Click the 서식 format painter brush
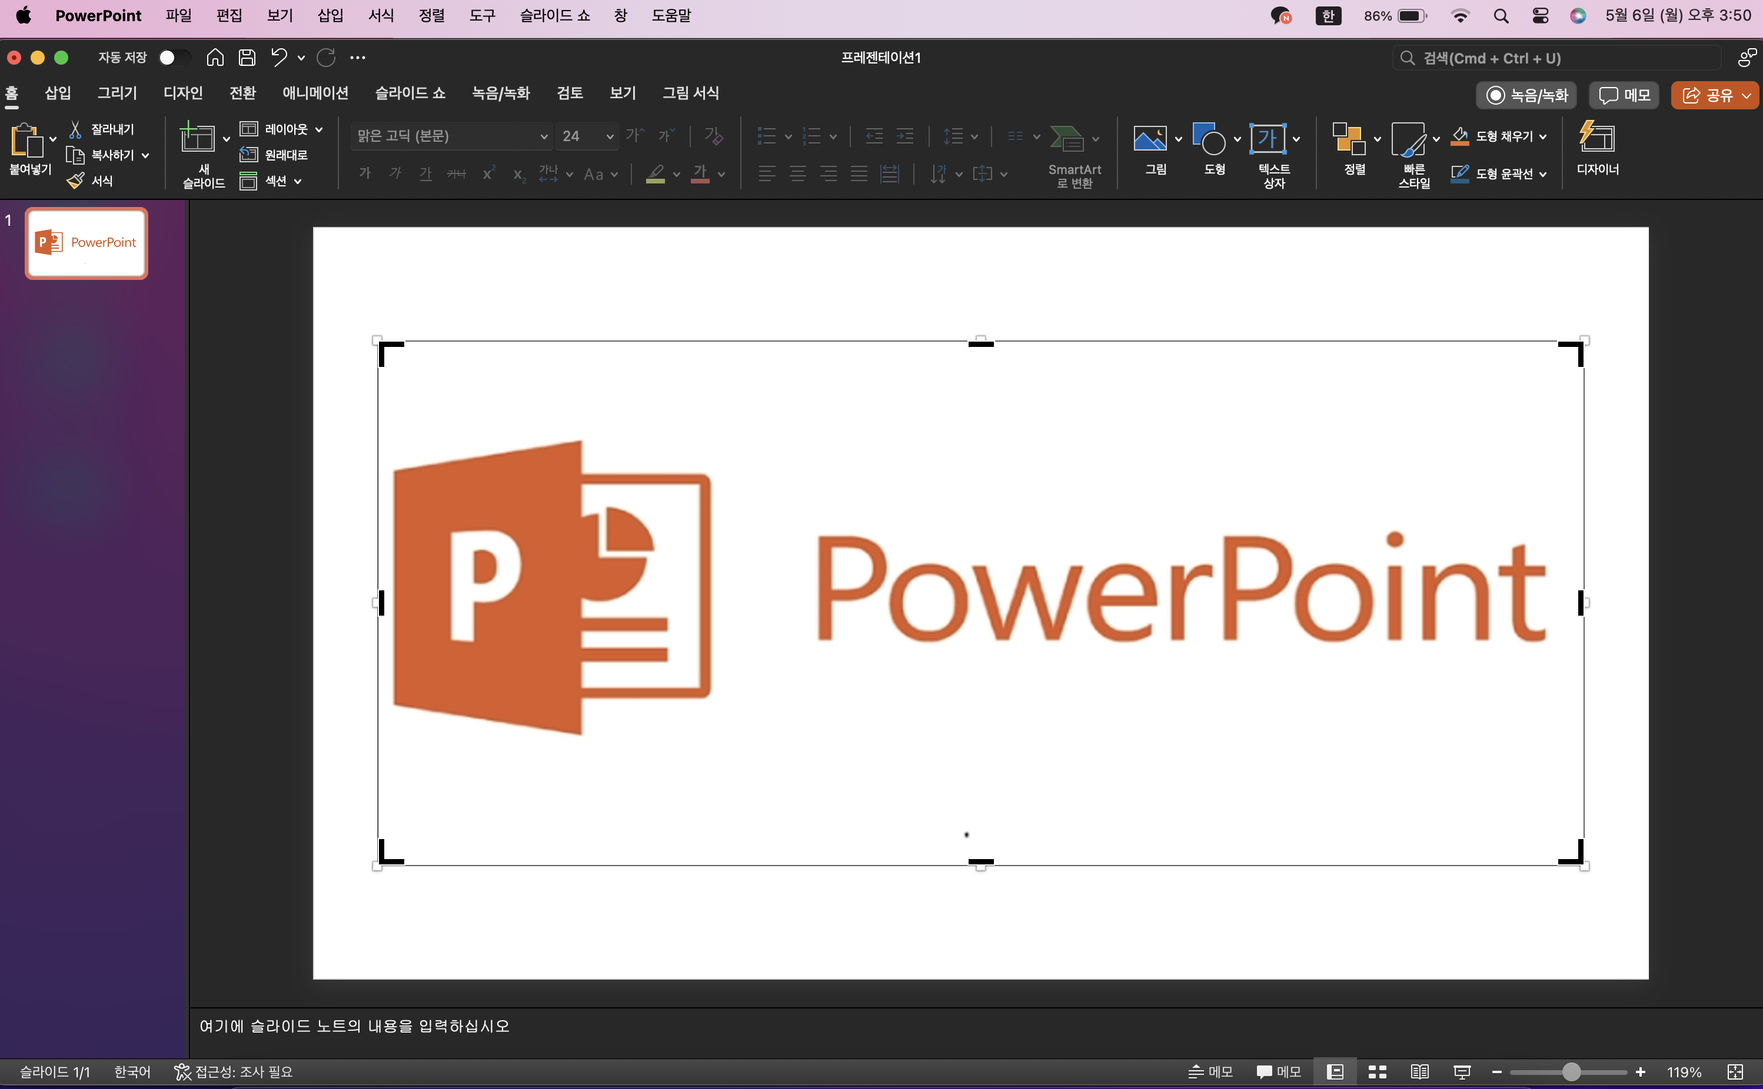This screenshot has height=1089, width=1763. (89, 181)
